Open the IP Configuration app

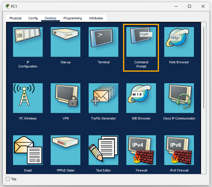coord(28,42)
